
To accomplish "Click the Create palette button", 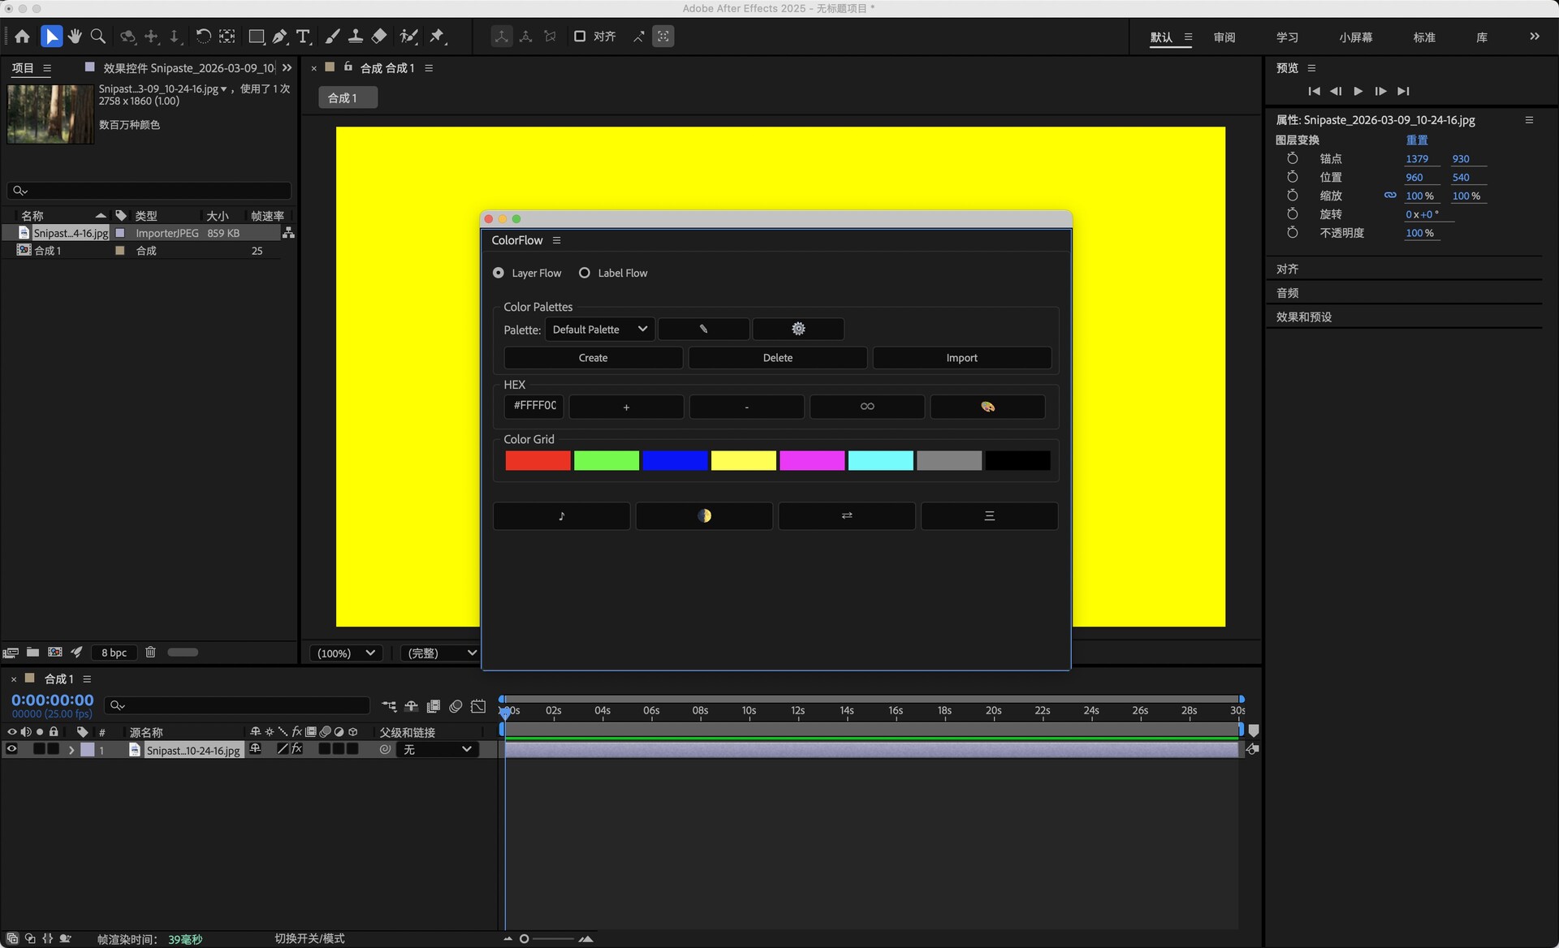I will 593,358.
